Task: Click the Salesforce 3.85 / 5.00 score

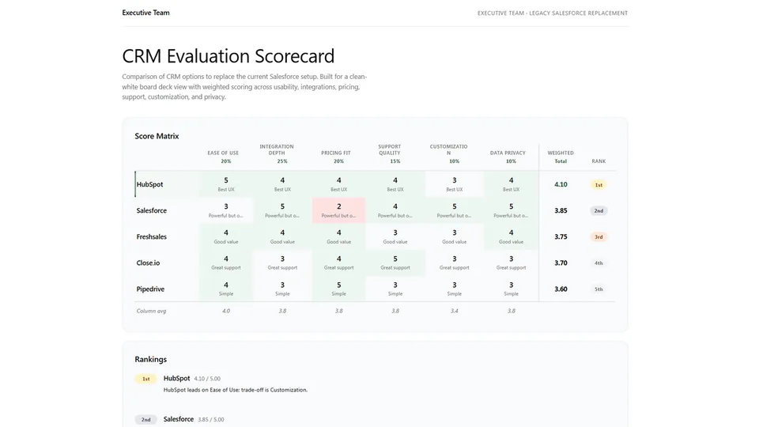Action: point(211,419)
